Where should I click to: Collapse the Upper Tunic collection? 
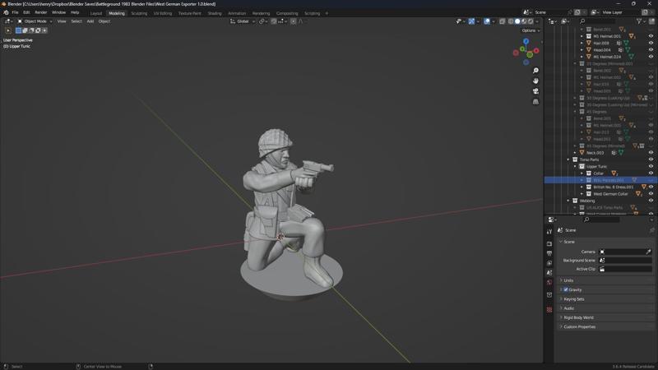click(575, 166)
